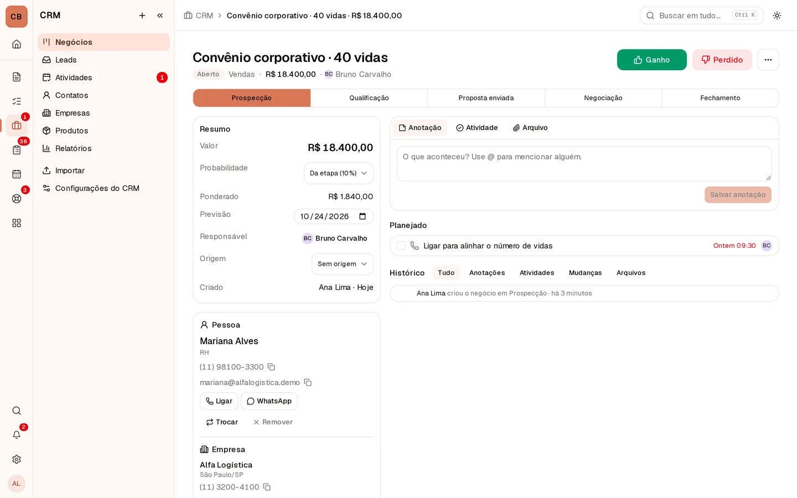Click the CRM breadcrumb link
The width and height of the screenshot is (797, 498).
coord(199,15)
